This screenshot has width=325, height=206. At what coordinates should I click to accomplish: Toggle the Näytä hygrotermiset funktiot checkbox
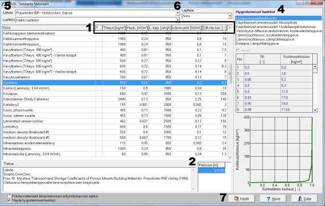(9, 200)
